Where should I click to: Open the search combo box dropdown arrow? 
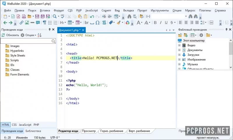(x=186, y=16)
